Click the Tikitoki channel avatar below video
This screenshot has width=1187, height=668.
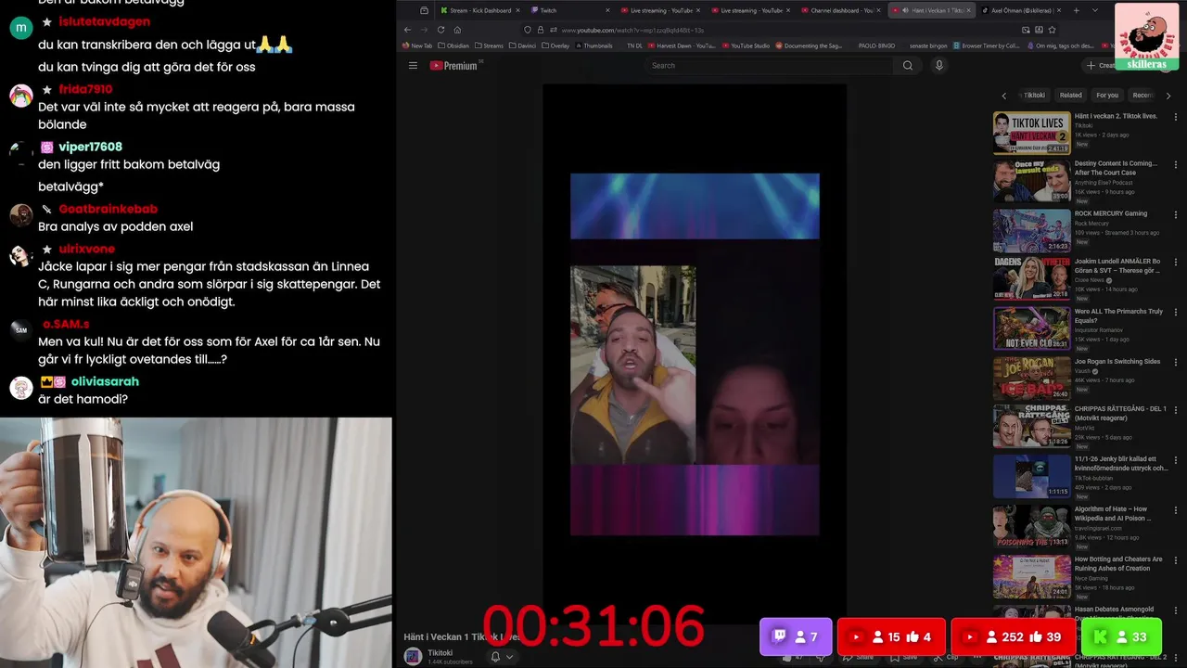413,656
